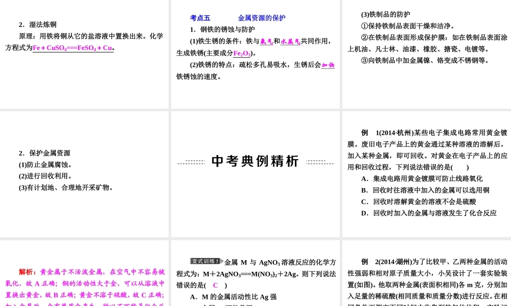Click the line 铁锈蚀的速度。
The height and width of the screenshot is (306, 511).
pos(199,76)
